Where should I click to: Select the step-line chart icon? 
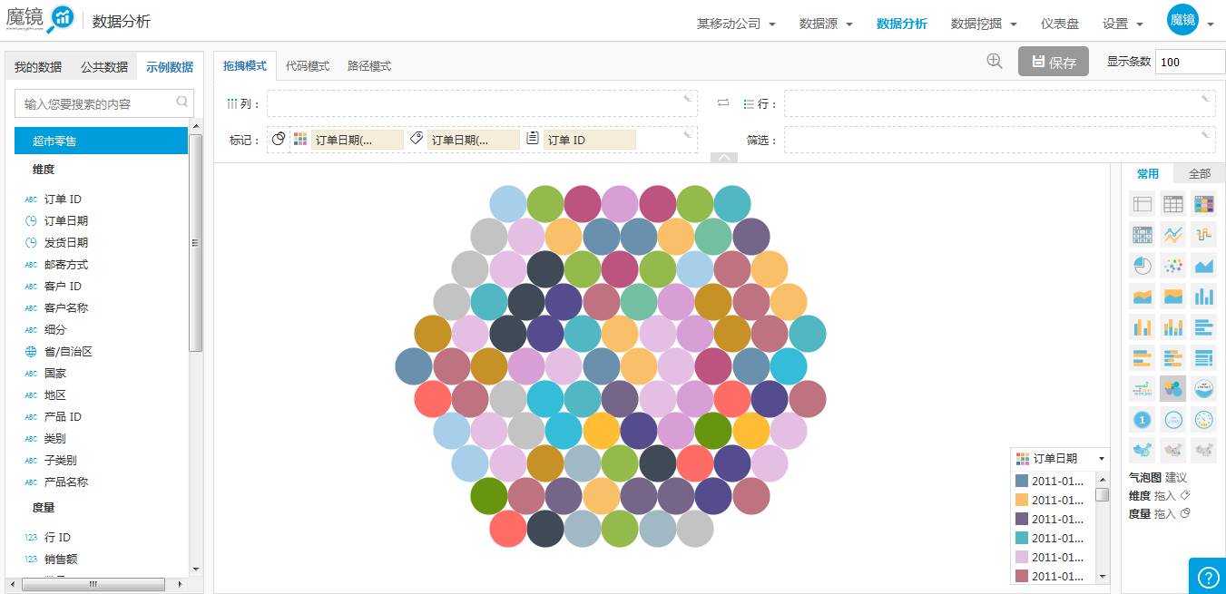point(1204,235)
